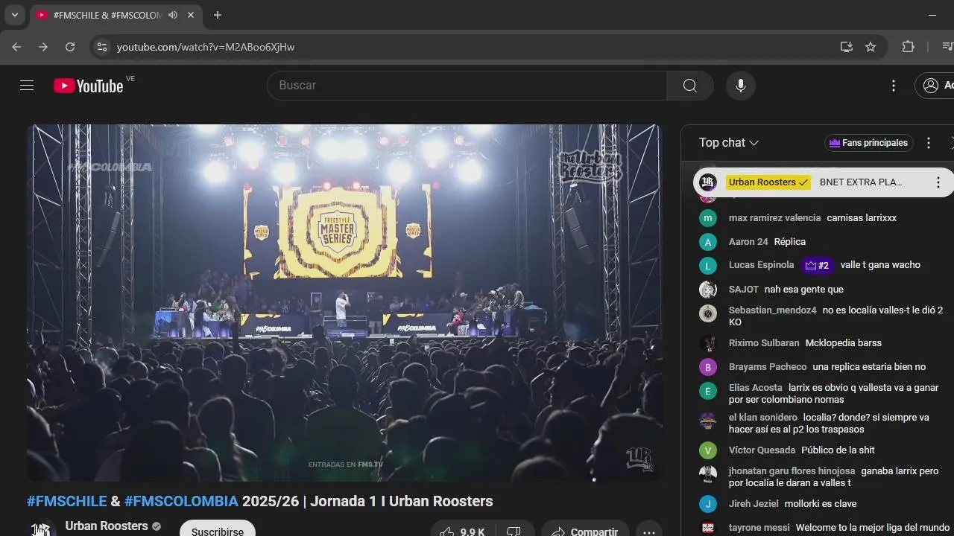Open a new browser tab
This screenshot has height=536, width=954.
pyautogui.click(x=217, y=15)
